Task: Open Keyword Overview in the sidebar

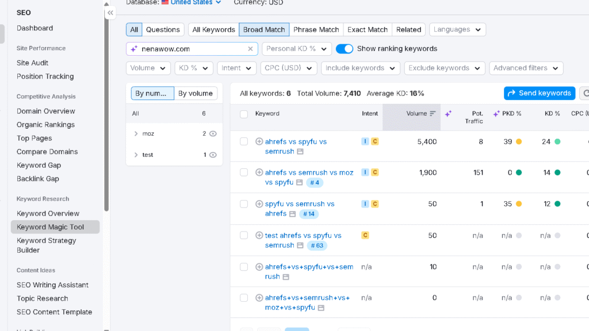Action: [x=49, y=213]
